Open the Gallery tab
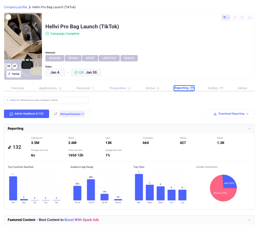258x226 pixels. click(x=216, y=88)
